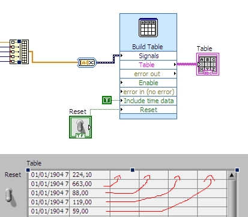Screen dimensions: 248x217
Task: Click the True boolean constant
Action: pos(107,100)
